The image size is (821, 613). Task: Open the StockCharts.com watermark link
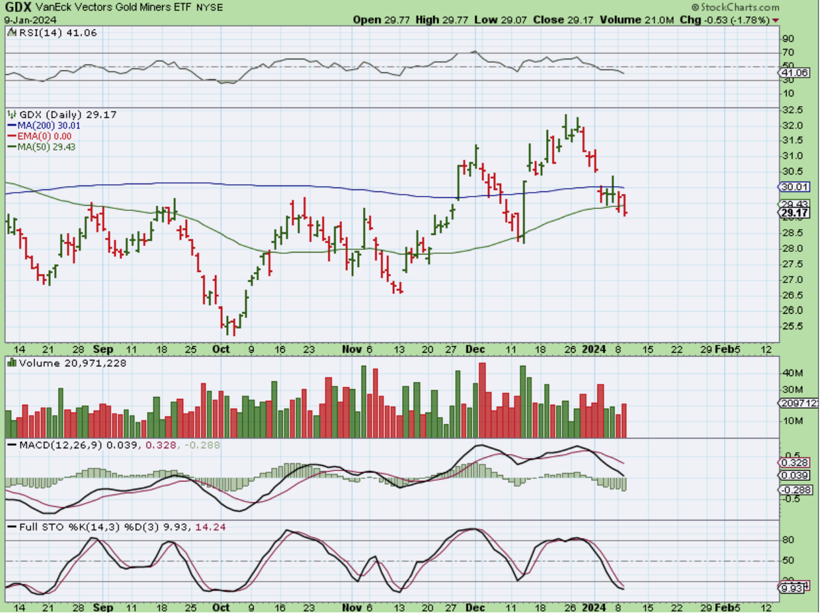pyautogui.click(x=740, y=8)
